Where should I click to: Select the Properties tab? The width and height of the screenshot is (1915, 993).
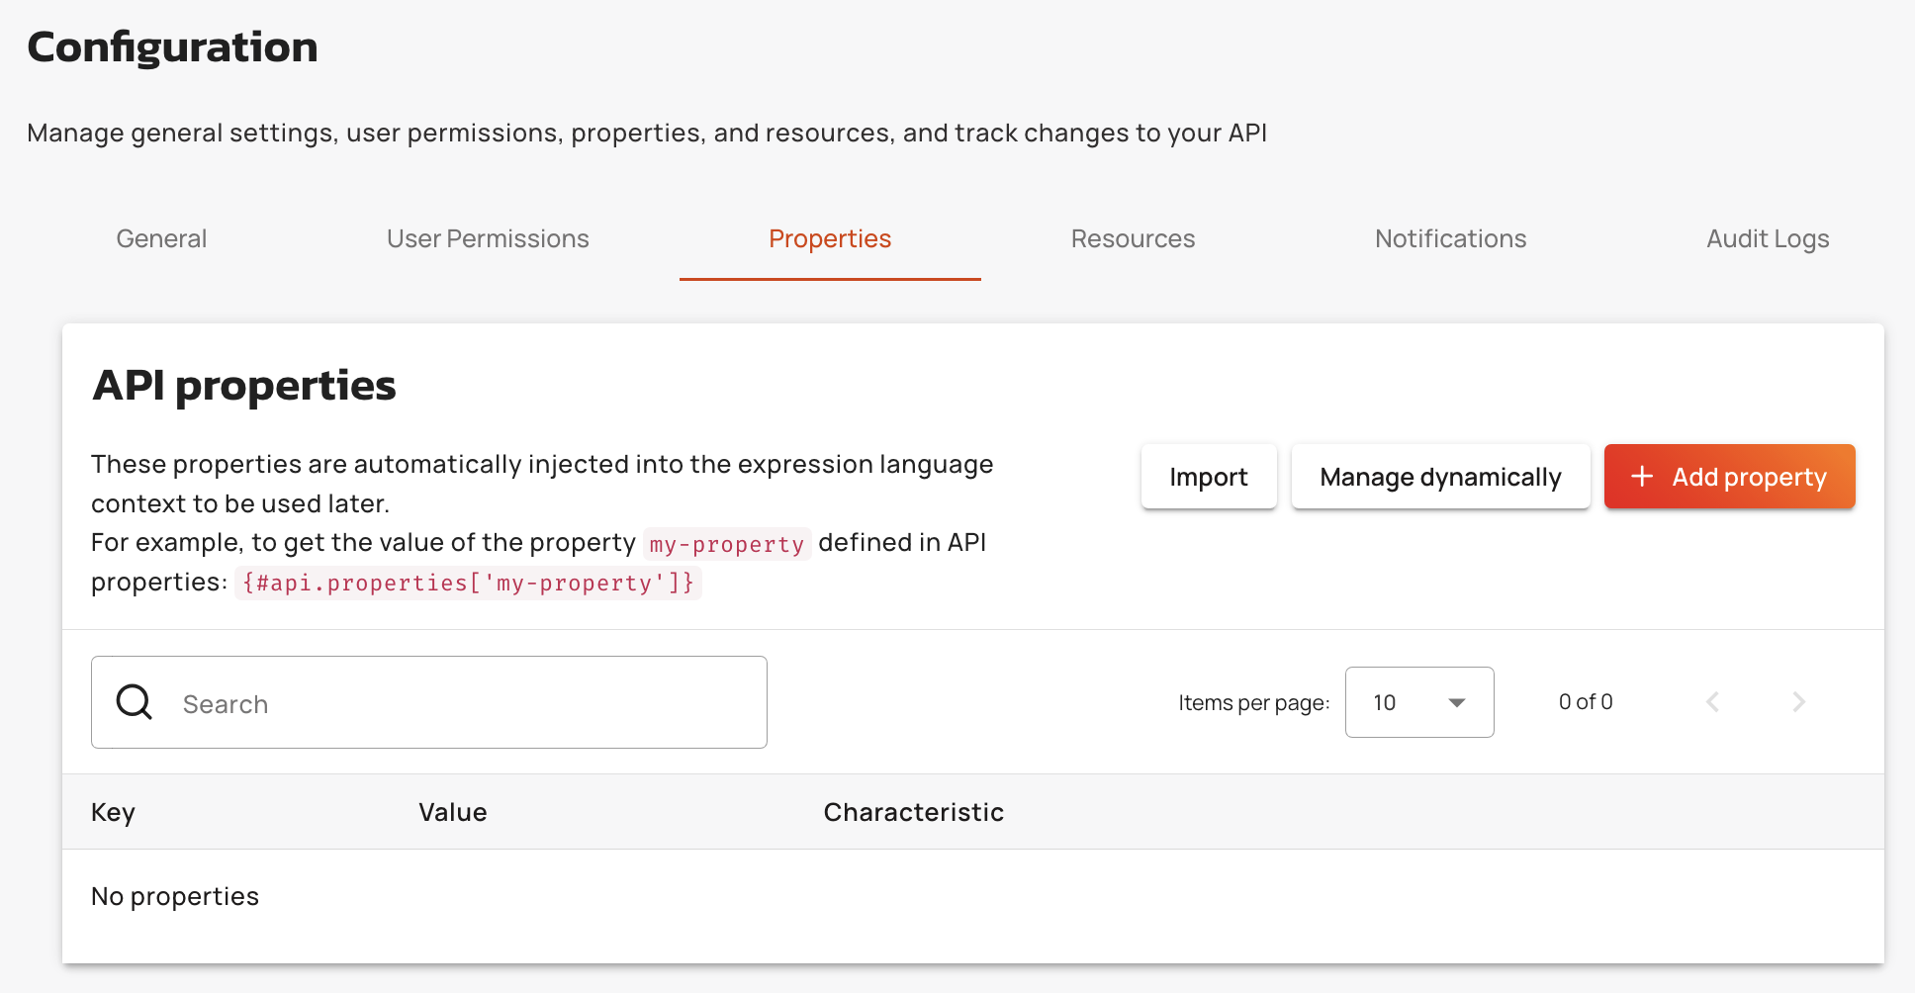tap(830, 239)
